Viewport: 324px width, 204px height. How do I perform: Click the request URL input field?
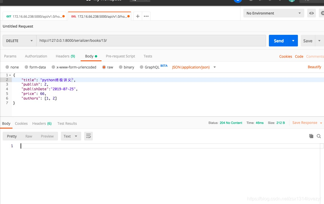coord(151,41)
